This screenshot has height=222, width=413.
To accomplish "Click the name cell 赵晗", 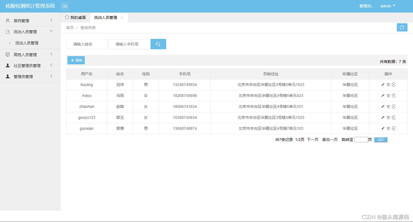I will click(x=120, y=107).
